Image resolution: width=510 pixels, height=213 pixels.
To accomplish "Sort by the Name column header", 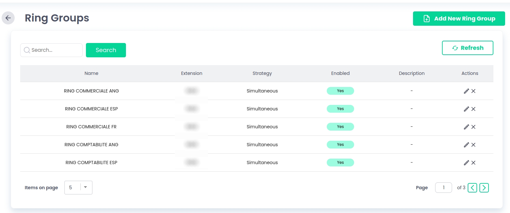I will pos(91,73).
